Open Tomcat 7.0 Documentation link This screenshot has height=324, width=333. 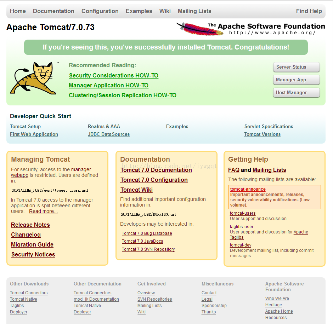tap(156, 170)
